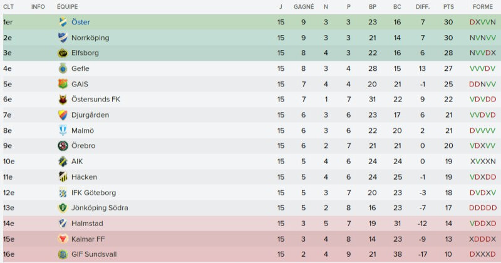Click the Kalmar FF badge
501x263 pixels.
pyautogui.click(x=63, y=239)
